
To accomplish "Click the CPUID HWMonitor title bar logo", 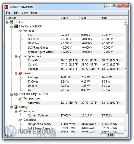I will 6,7.
